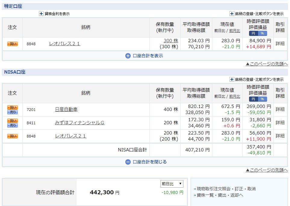The height and width of the screenshot is (206, 290).
Task: Open 詳細 for 日産自動車
Action: pyautogui.click(x=280, y=109)
